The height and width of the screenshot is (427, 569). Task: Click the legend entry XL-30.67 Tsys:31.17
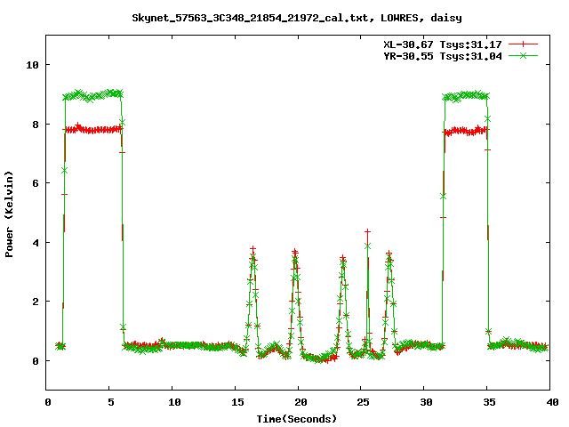coord(443,44)
